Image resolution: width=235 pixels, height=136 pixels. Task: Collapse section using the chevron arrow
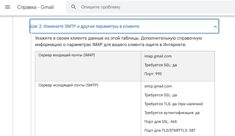pos(215,26)
